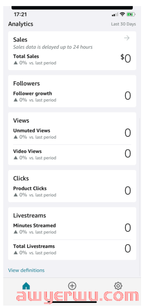Viewport: 145px width, 308px height.
Task: Tap the Wi-Fi status icon
Action: point(122,14)
